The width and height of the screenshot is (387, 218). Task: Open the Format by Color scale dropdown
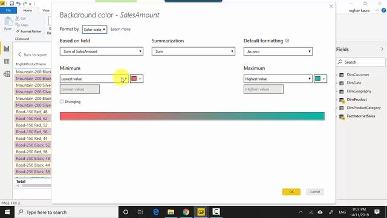click(94, 30)
